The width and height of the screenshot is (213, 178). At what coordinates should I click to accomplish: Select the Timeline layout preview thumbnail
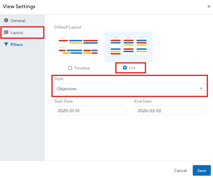point(78,46)
